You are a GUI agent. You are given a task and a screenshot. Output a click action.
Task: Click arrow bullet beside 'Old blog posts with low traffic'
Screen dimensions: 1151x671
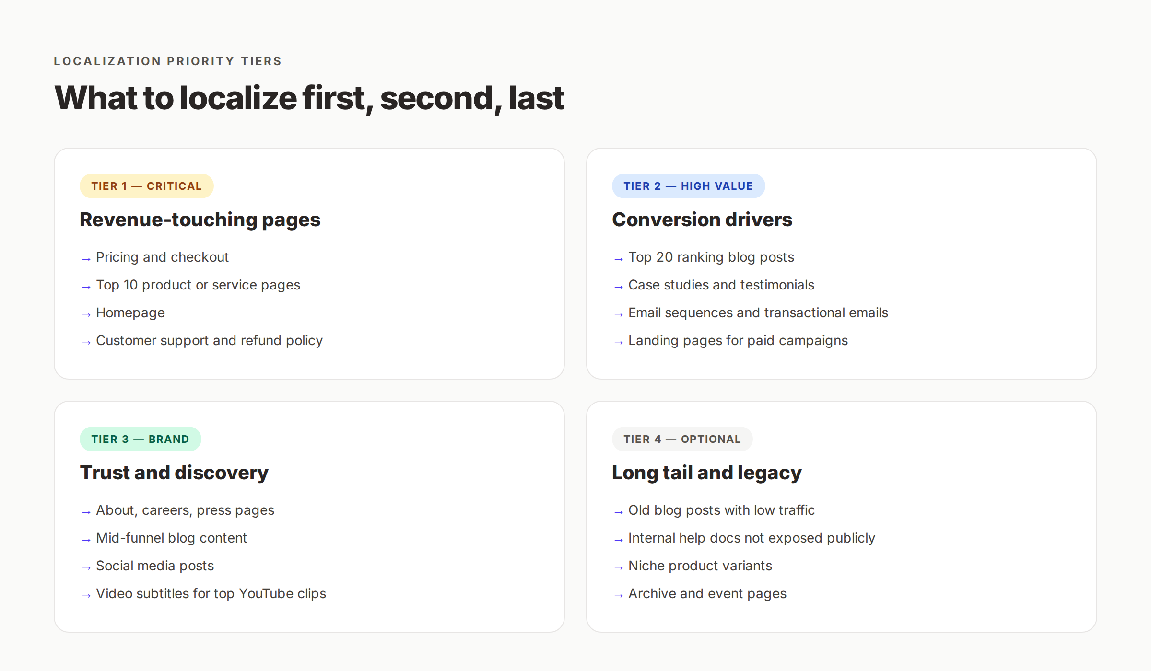(619, 512)
